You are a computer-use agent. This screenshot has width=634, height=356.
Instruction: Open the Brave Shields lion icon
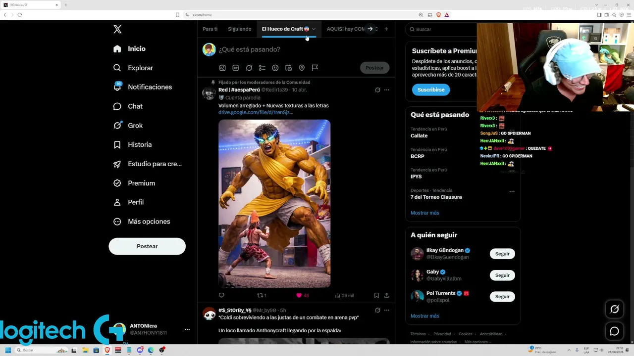point(438,15)
